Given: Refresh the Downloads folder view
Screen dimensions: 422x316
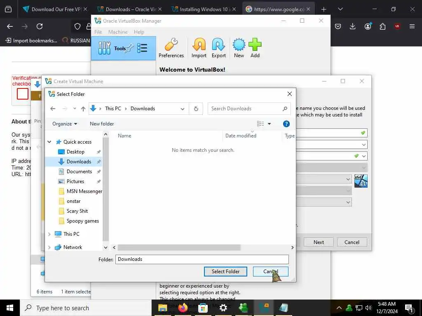Looking at the screenshot, I should coord(196,109).
